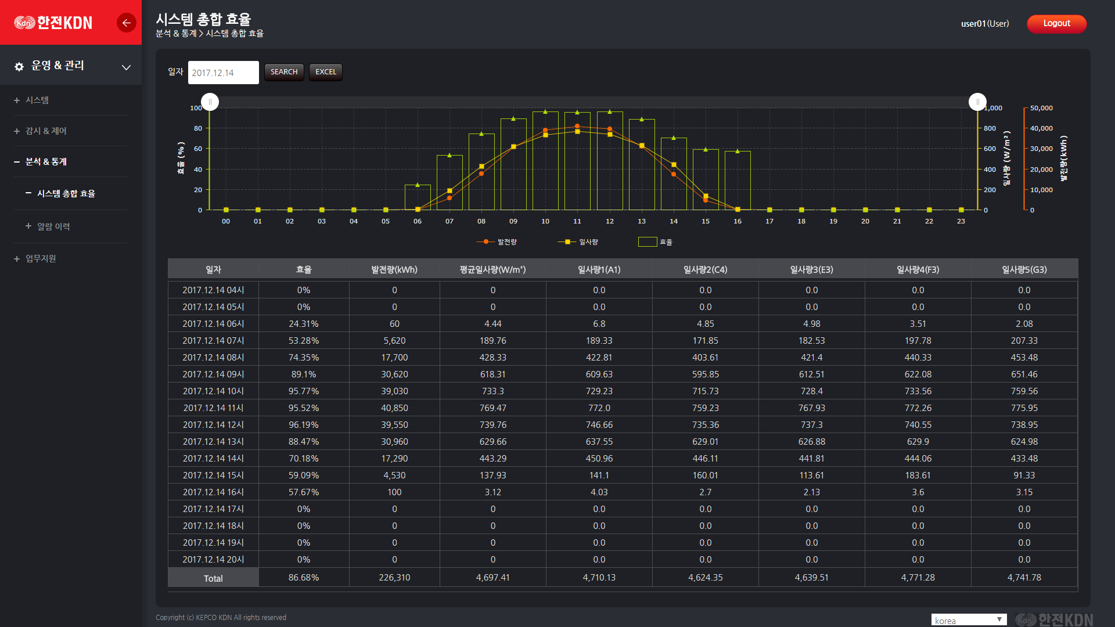Grab the right chart range slider handle
Screen dimensions: 1115x627
tap(977, 102)
